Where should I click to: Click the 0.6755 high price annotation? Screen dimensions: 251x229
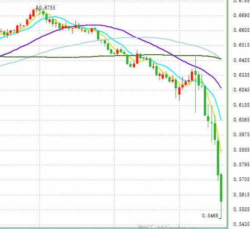[x=47, y=8]
